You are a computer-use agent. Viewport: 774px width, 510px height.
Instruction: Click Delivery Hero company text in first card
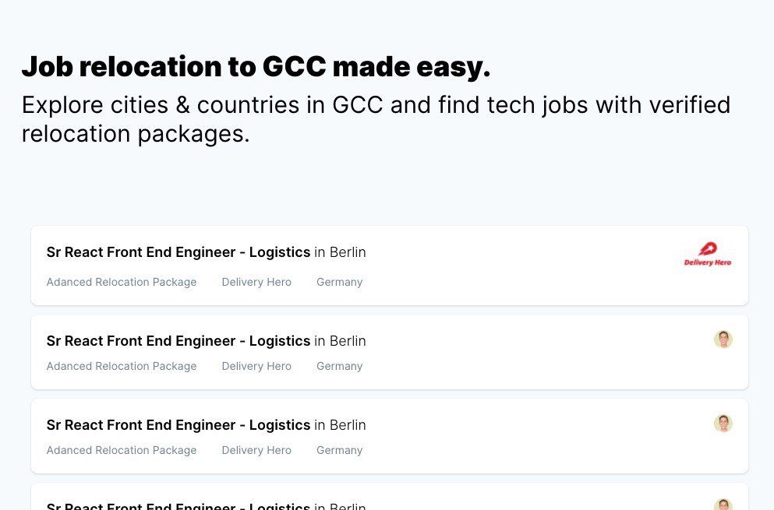click(256, 282)
